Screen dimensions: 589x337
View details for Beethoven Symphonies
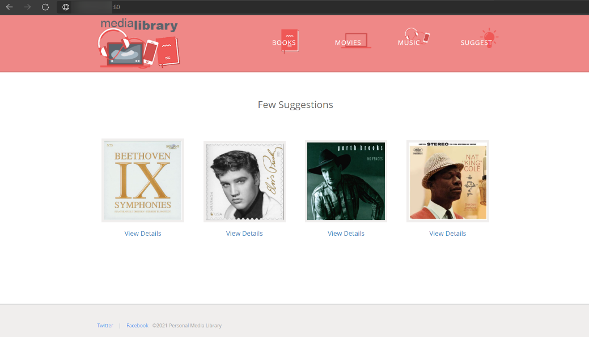[x=143, y=234]
